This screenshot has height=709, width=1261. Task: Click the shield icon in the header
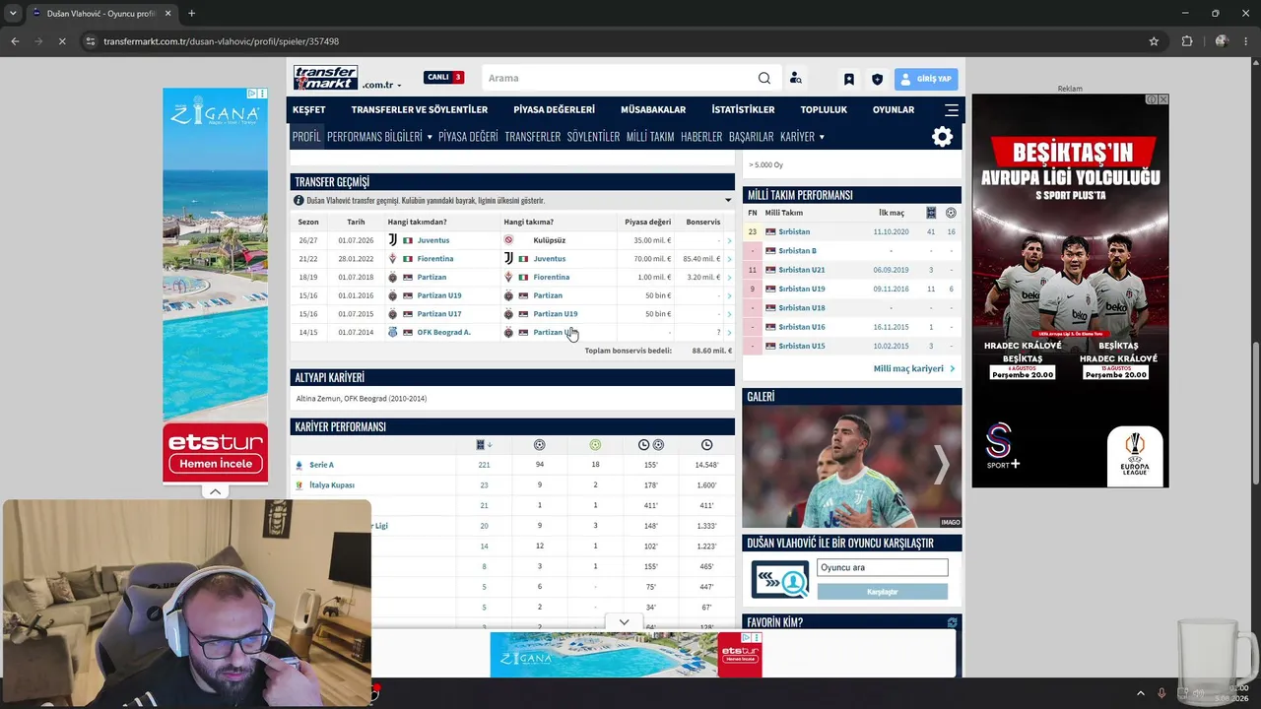877,79
